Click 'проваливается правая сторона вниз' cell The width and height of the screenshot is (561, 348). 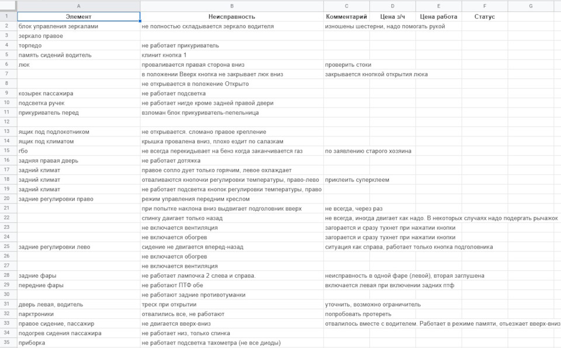point(232,65)
